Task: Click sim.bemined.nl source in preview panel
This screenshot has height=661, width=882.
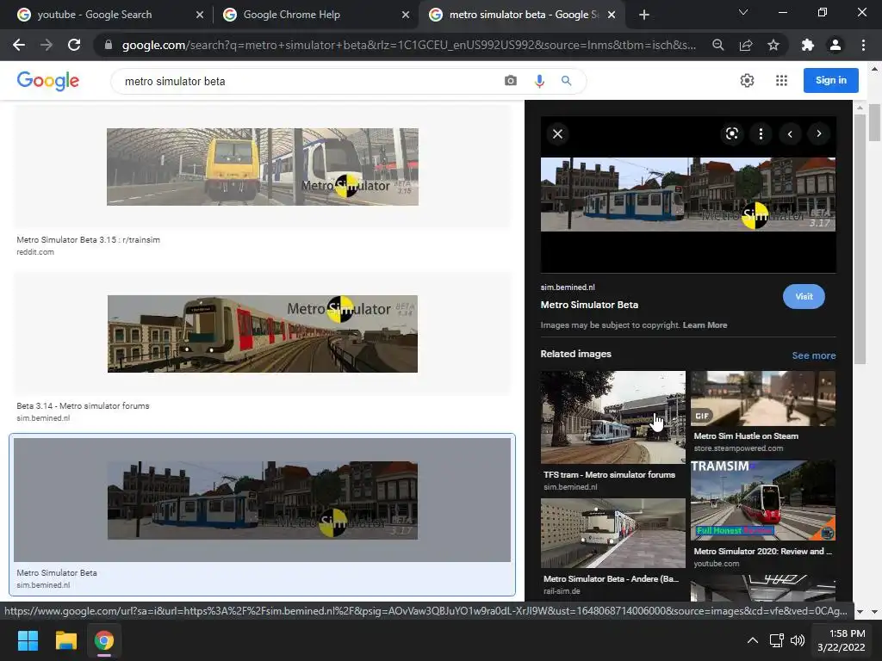Action: 568,287
